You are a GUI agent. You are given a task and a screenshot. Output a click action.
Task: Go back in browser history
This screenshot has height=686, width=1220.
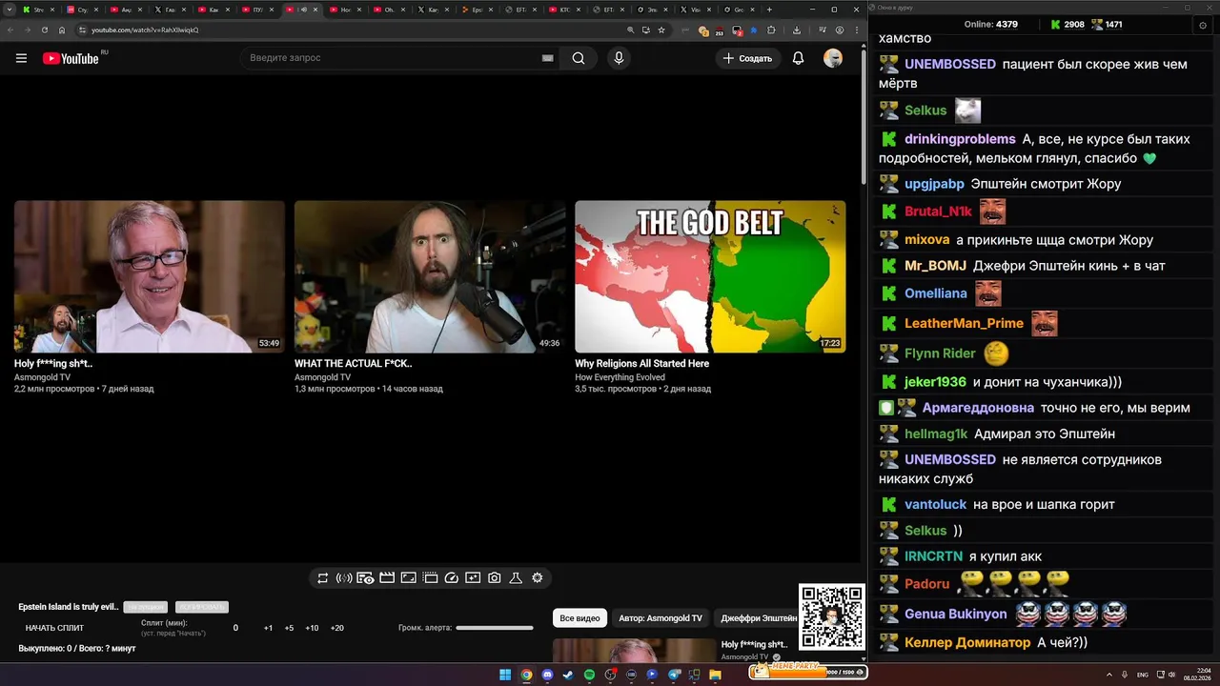coord(10,30)
